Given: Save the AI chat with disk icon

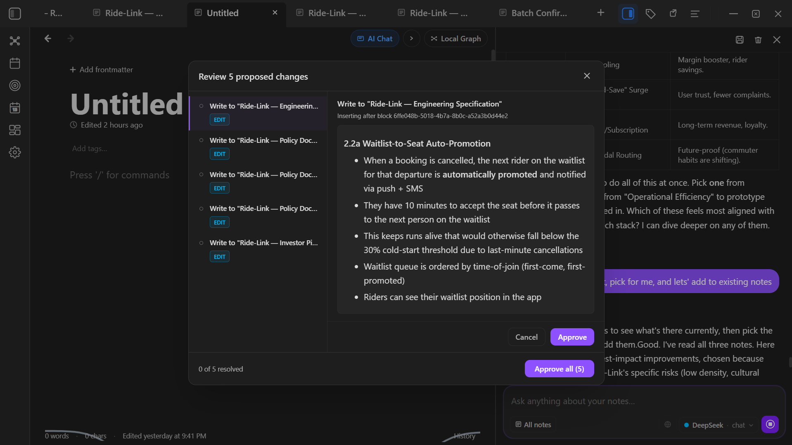Looking at the screenshot, I should pyautogui.click(x=740, y=40).
